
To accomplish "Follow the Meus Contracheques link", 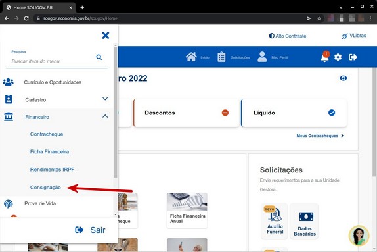I will [320, 136].
